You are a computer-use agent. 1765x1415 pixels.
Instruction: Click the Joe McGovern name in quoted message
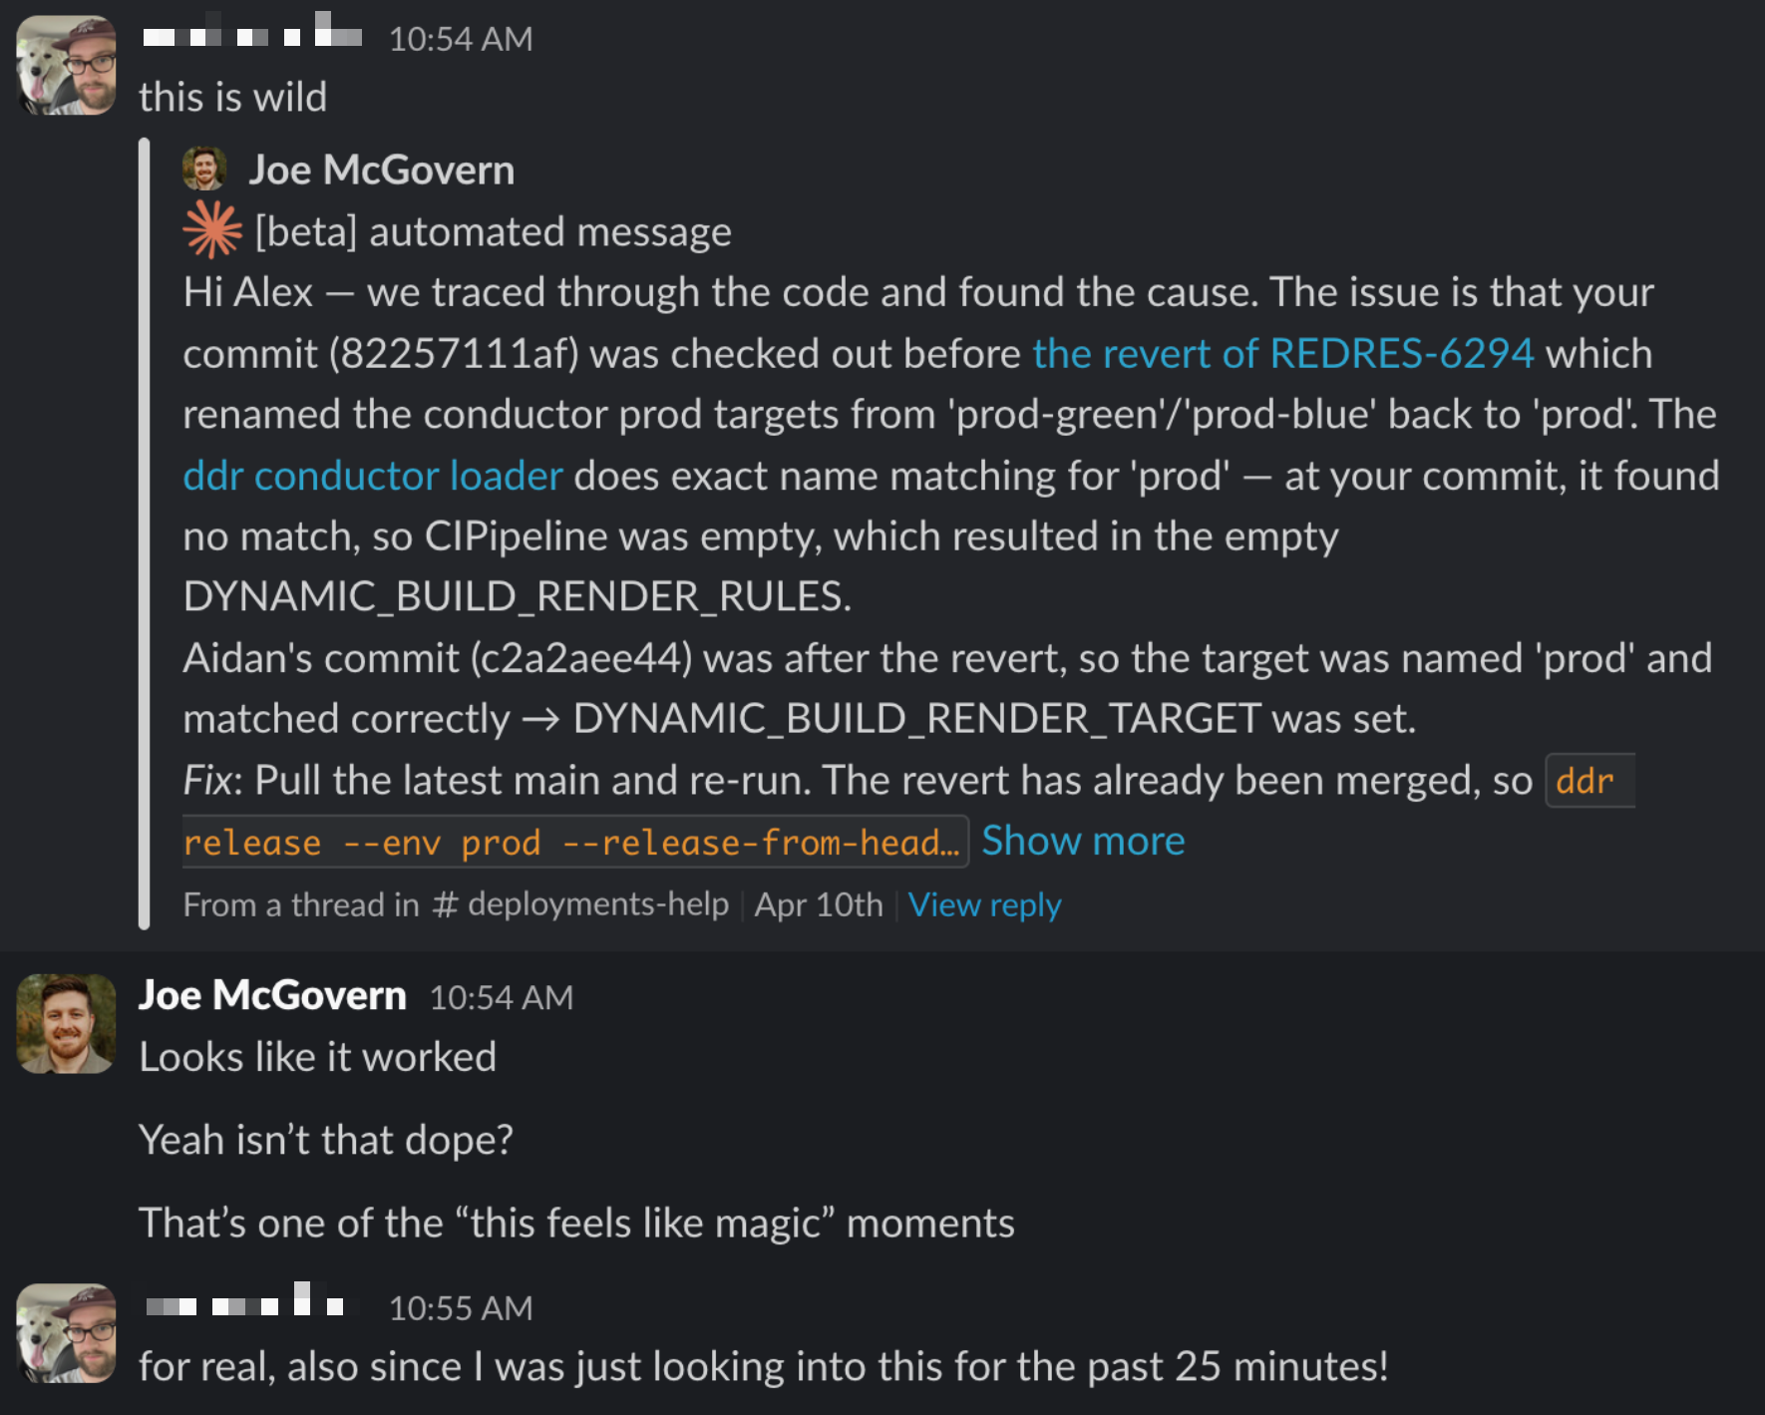point(382,170)
